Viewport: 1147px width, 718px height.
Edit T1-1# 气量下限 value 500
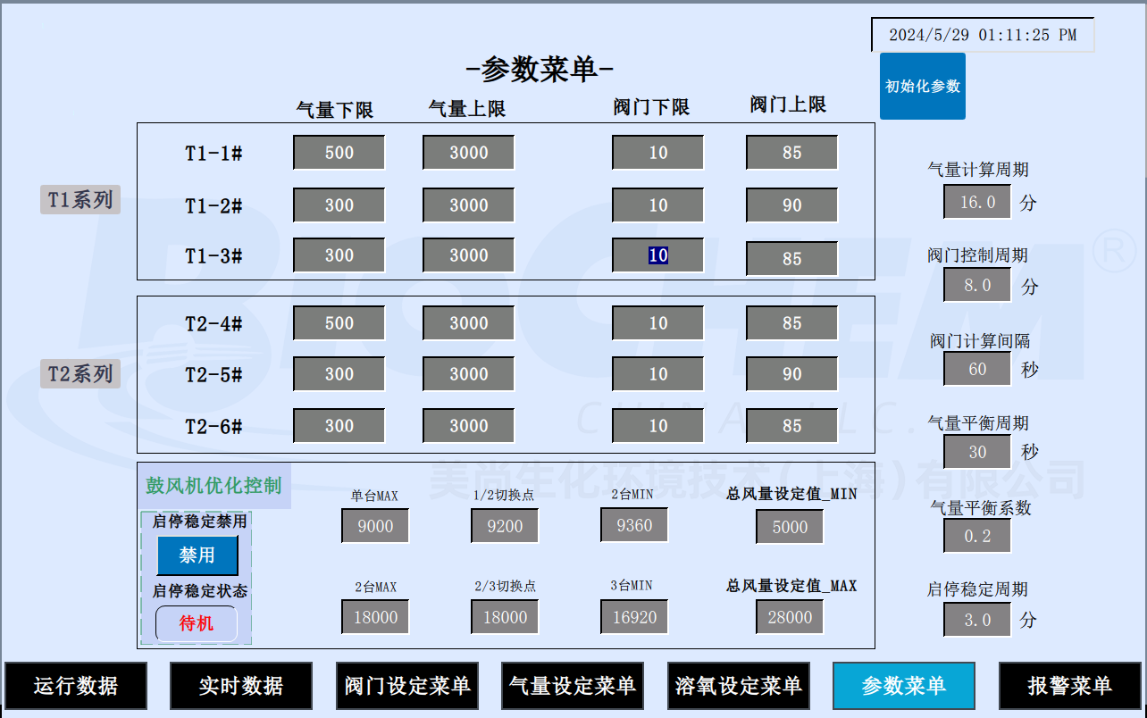(x=339, y=153)
